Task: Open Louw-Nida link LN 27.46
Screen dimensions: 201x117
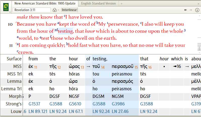Action: (x=120, y=111)
